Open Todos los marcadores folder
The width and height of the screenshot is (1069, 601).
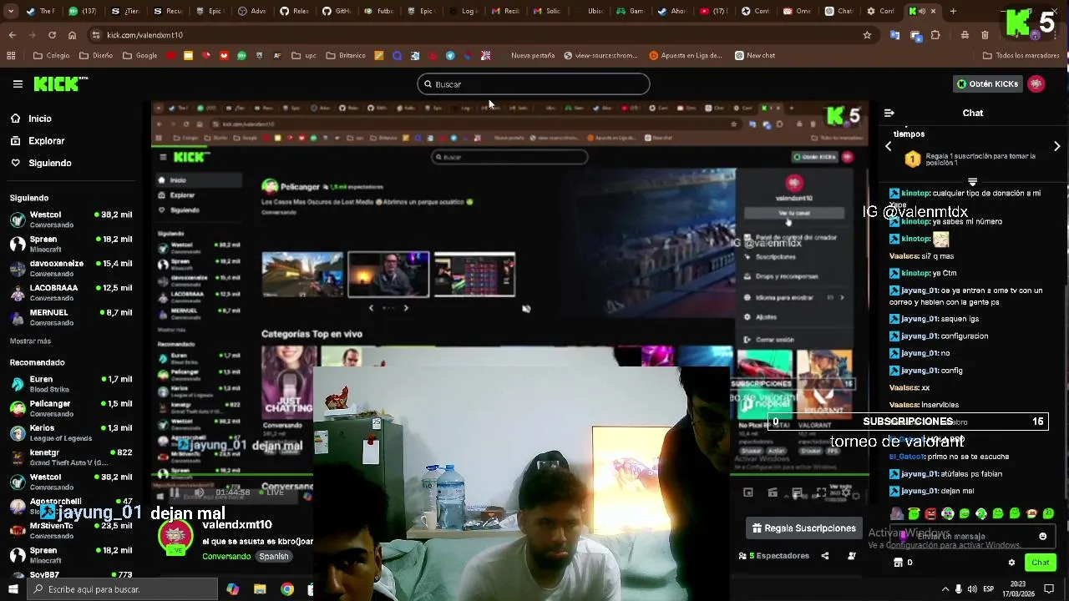(x=1021, y=56)
